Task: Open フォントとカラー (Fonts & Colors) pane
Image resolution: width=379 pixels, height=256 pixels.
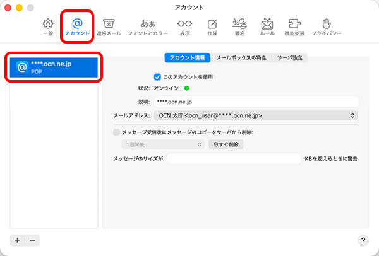Action: click(x=148, y=25)
